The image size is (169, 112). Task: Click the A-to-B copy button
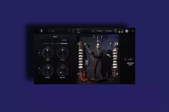pos(79,32)
